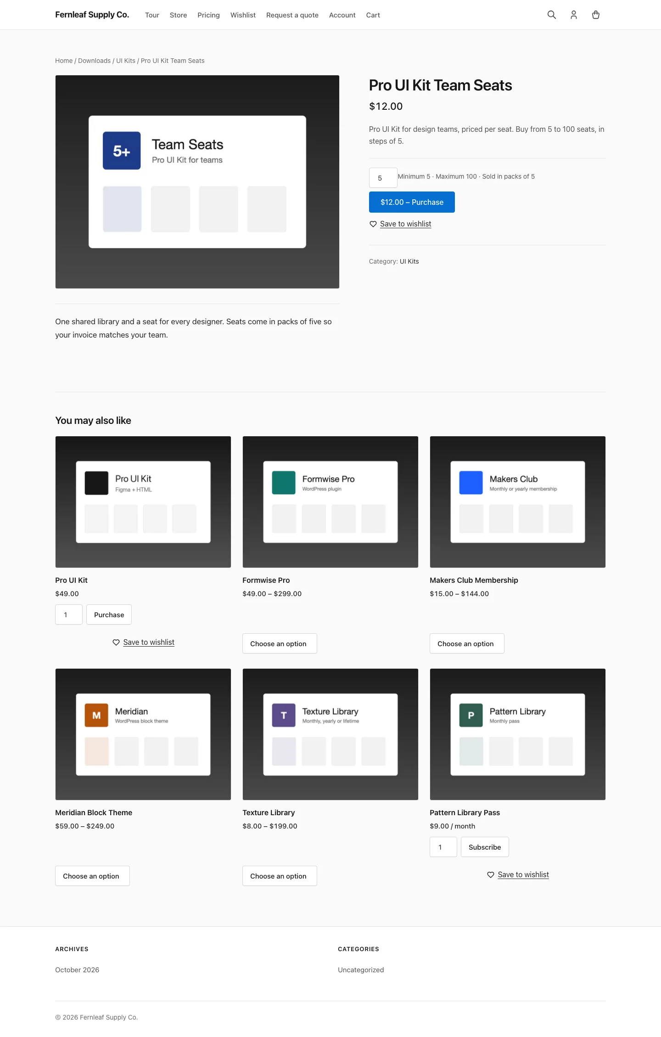661x1037 pixels.
Task: Open the UI Kits category link
Action: click(x=409, y=261)
